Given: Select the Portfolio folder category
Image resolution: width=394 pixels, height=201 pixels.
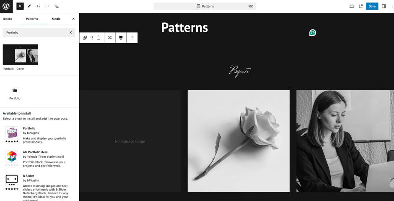Looking at the screenshot, I should pos(15,93).
